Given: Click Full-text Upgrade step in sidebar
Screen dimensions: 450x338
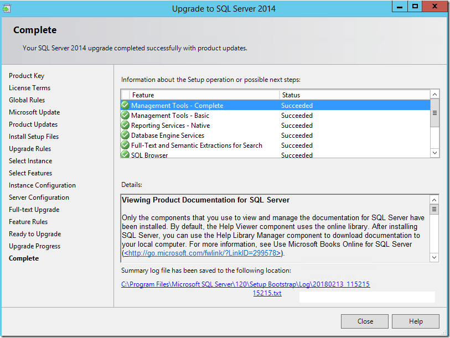Looking at the screenshot, I should [x=34, y=210].
